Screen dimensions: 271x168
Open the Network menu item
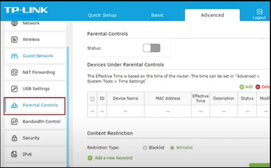point(36,25)
